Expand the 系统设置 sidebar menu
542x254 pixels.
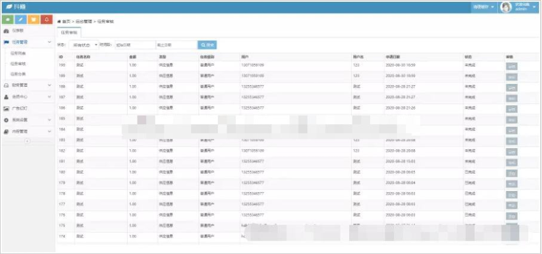[x=49, y=120]
